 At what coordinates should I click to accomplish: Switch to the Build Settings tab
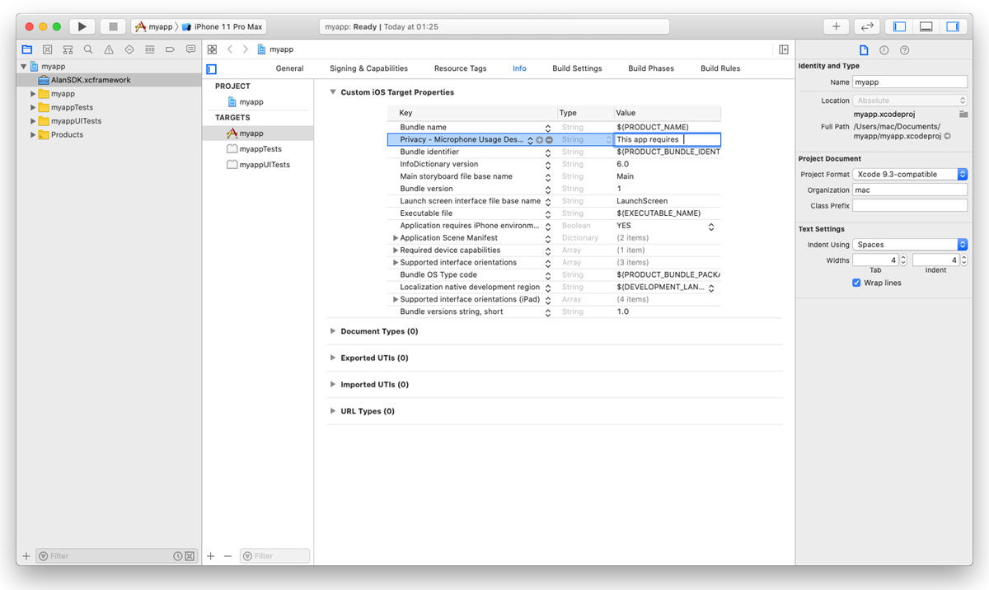[x=577, y=68]
